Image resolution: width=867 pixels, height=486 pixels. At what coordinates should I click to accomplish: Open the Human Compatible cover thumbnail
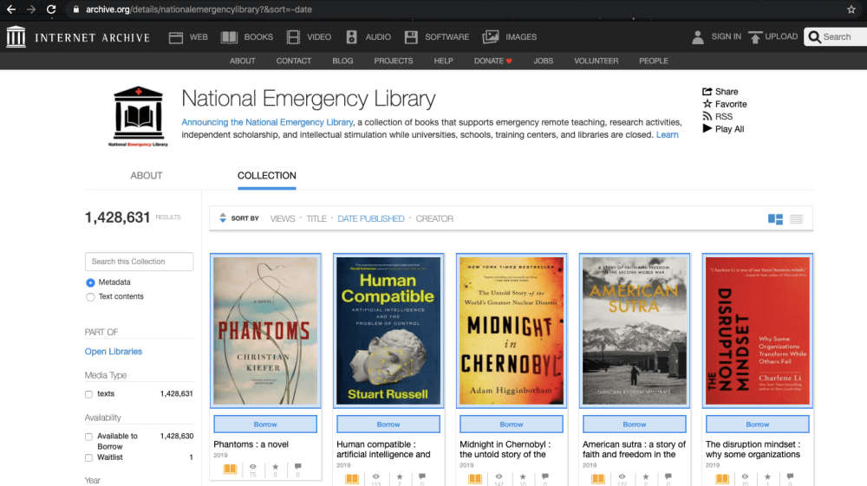tap(388, 331)
